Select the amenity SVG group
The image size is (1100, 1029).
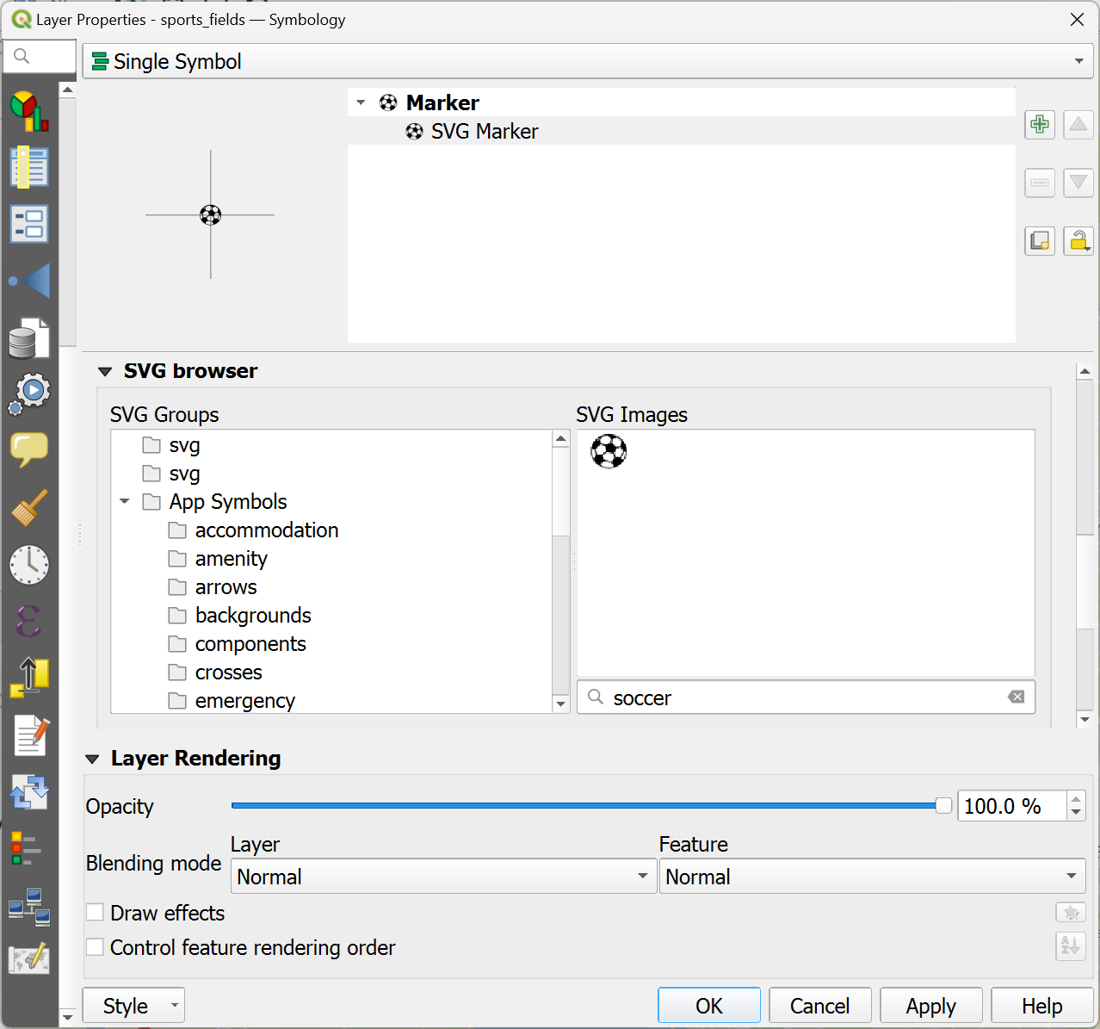232,558
